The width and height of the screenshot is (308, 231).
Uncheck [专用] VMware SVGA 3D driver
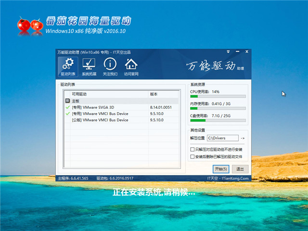[68, 107]
